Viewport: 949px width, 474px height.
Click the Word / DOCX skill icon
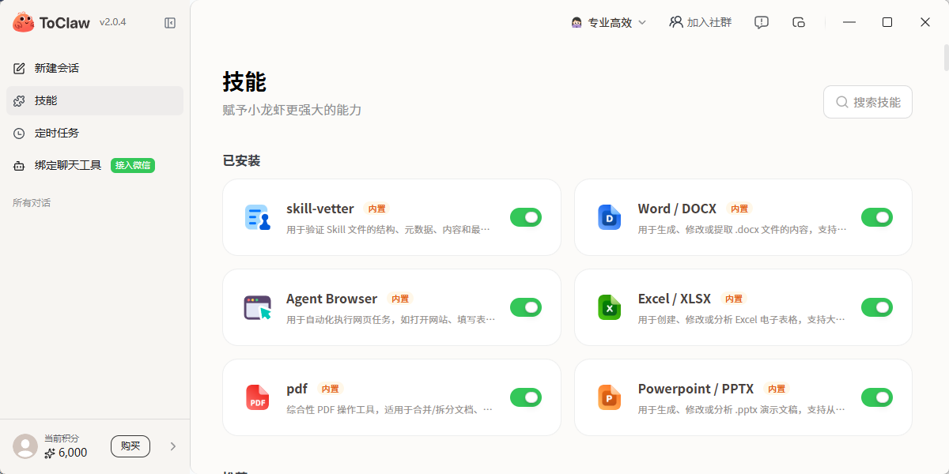pyautogui.click(x=609, y=217)
